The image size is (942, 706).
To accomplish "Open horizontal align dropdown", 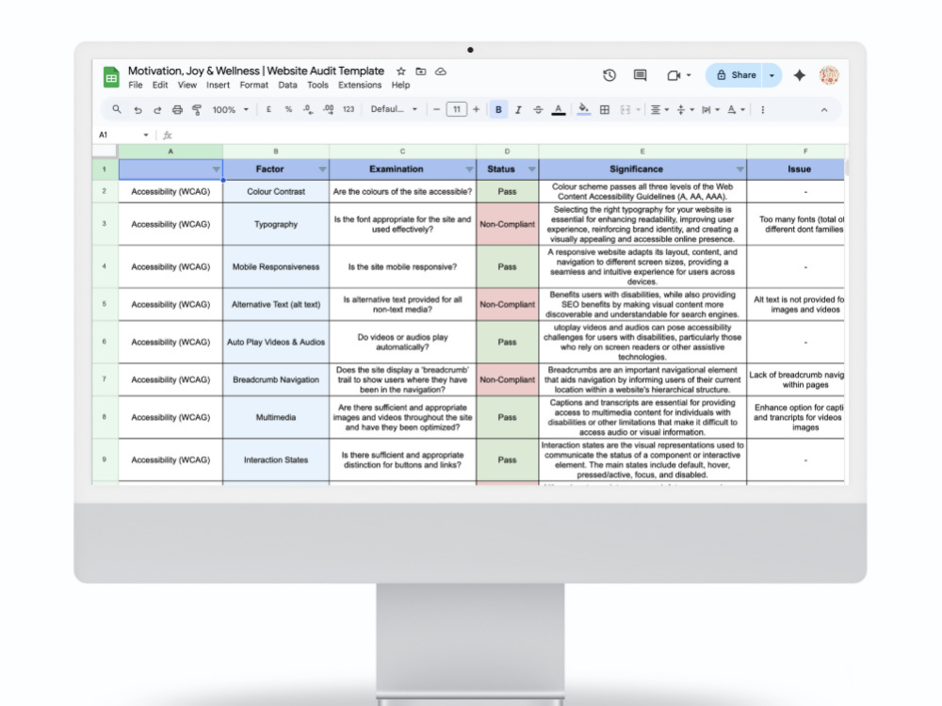I will tap(659, 110).
